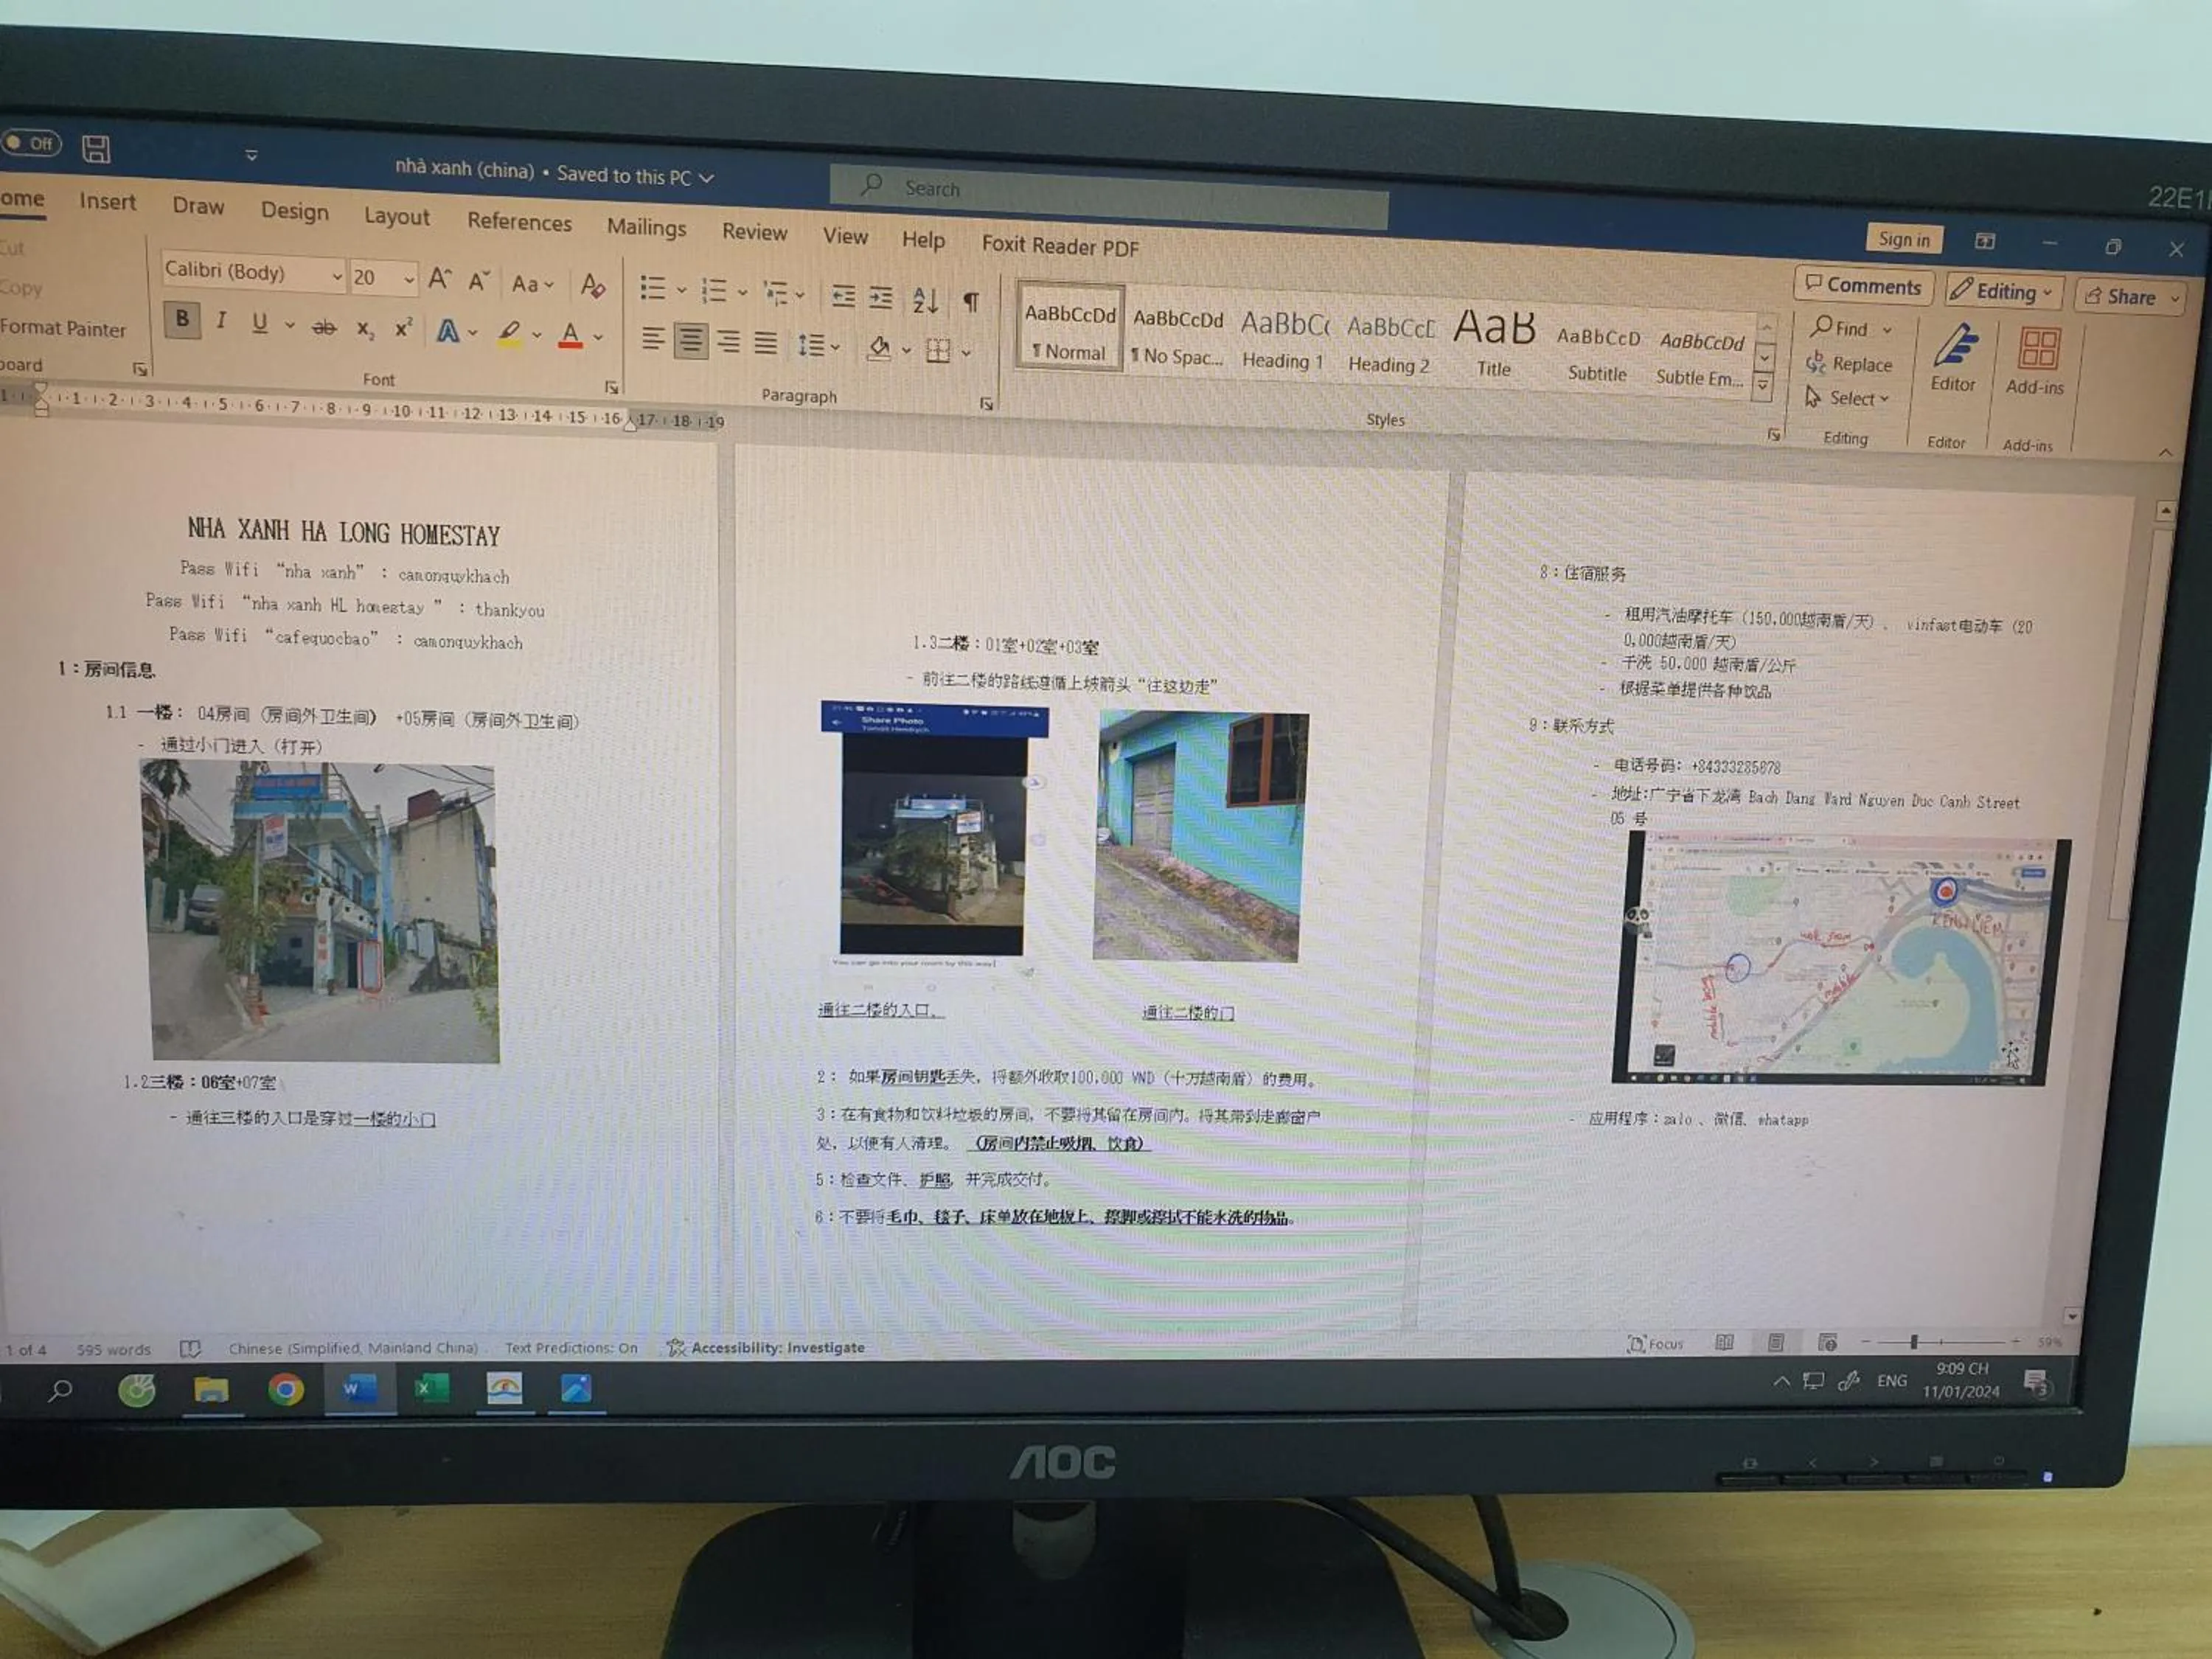Click the Clear All Formatting icon
Image resolution: width=2212 pixels, height=1659 pixels.
point(592,286)
